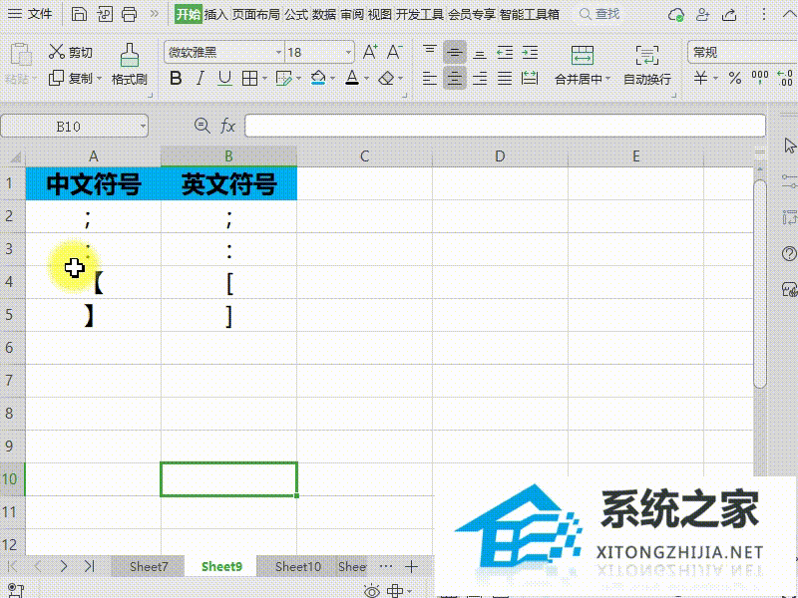
Task: Click the 自动换行 wrap text button
Action: [x=646, y=65]
